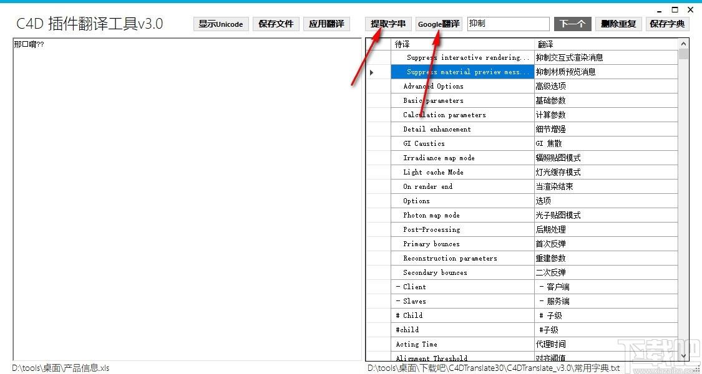Image resolution: width=702 pixels, height=374 pixels.
Task: Click translation cell - 服务端
Action: click(606, 301)
